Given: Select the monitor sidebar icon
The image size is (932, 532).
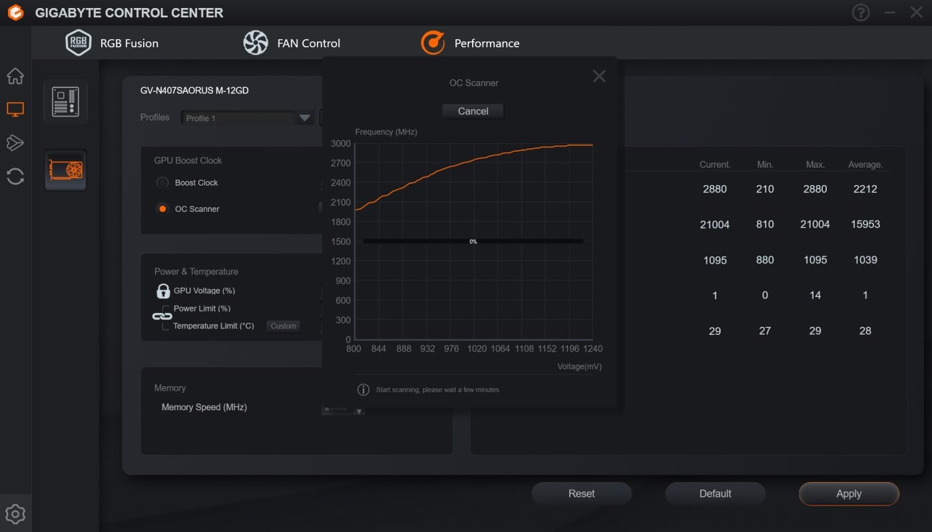Looking at the screenshot, I should click(15, 109).
